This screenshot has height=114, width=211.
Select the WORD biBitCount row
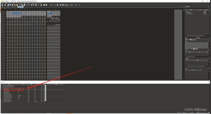tap(33, 93)
